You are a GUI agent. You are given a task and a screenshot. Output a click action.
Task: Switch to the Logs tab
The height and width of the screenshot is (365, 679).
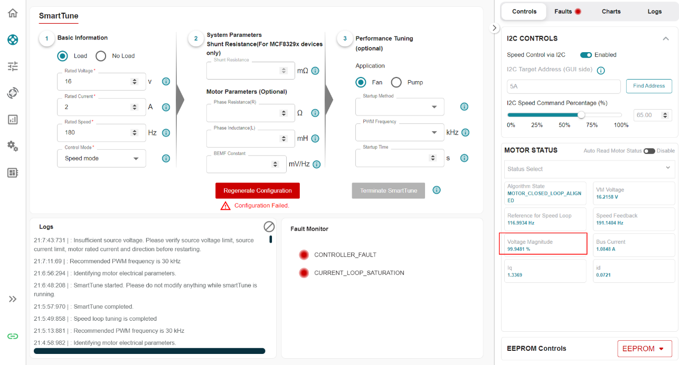[655, 12]
